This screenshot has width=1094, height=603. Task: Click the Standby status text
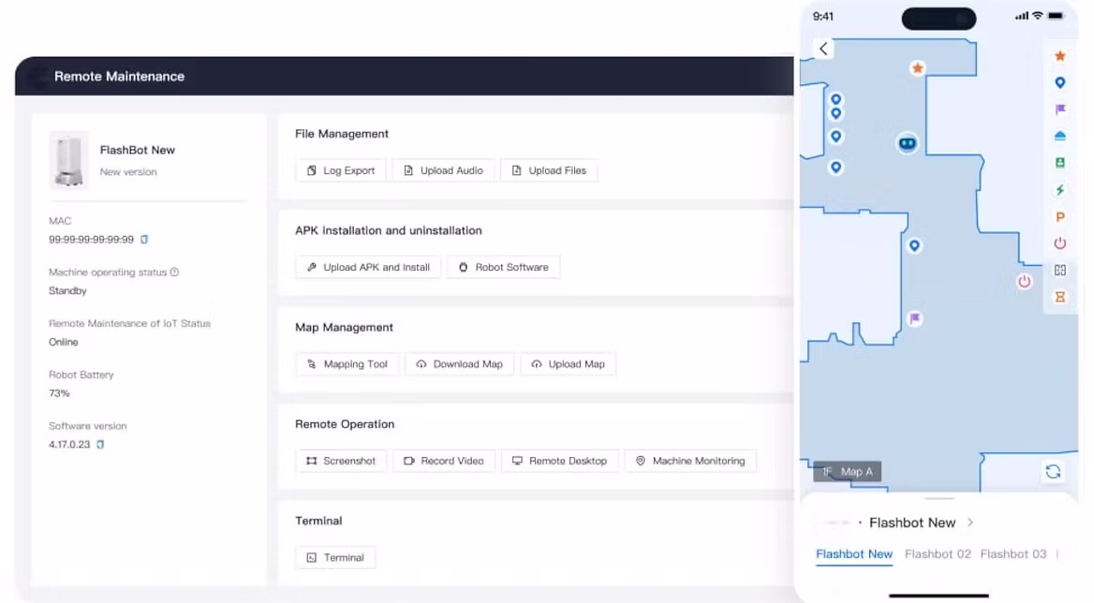pos(67,290)
